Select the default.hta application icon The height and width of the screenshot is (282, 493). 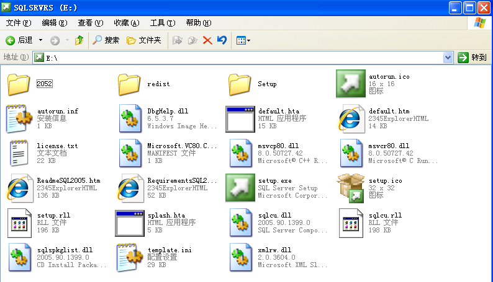coord(240,119)
